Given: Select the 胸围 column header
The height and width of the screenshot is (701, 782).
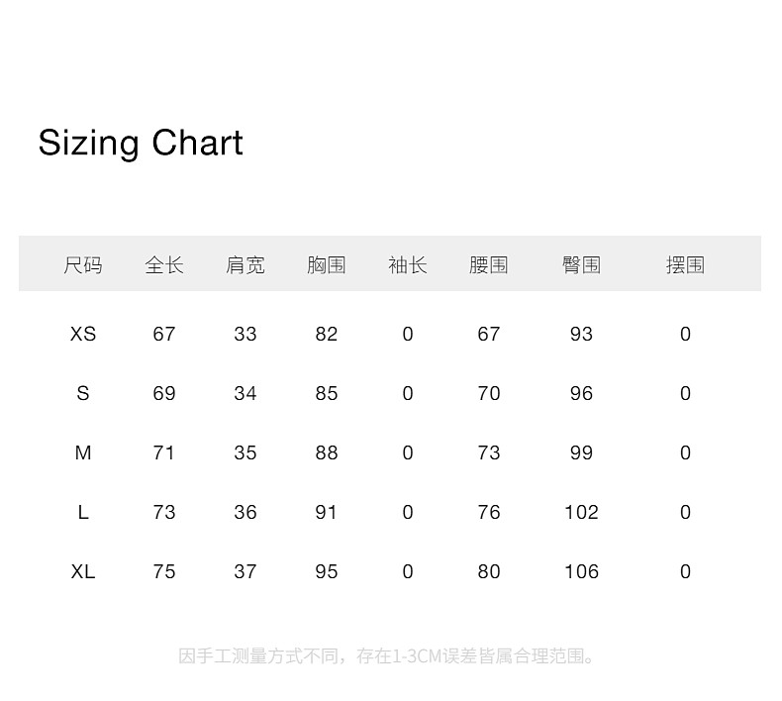Looking at the screenshot, I should [327, 265].
